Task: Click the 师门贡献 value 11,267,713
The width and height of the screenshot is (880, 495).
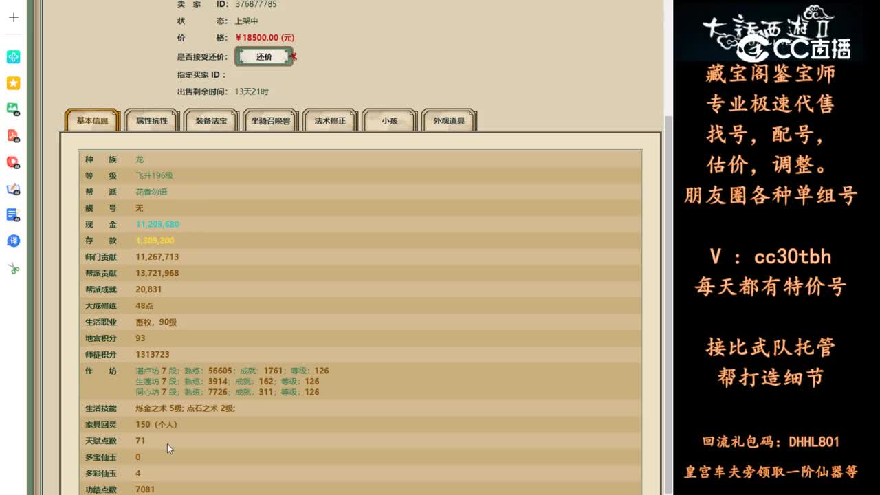Action: point(157,256)
